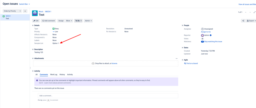Go to previous issue arrow
256x108 pixels.
245,12
